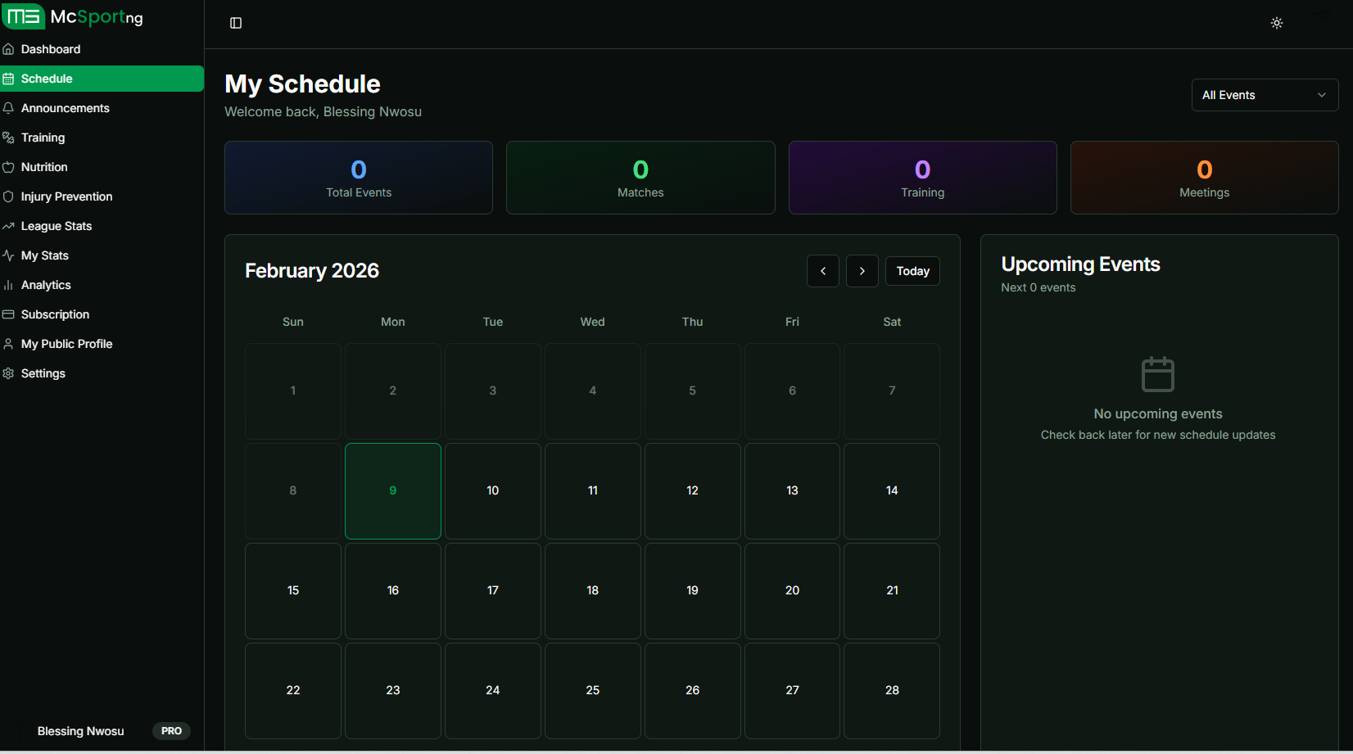Click the Subscription link

(55, 314)
